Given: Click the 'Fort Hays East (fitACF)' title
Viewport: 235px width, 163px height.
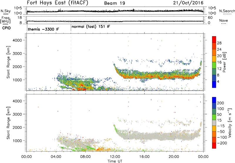Looking at the screenshot, I should pos(57,3).
